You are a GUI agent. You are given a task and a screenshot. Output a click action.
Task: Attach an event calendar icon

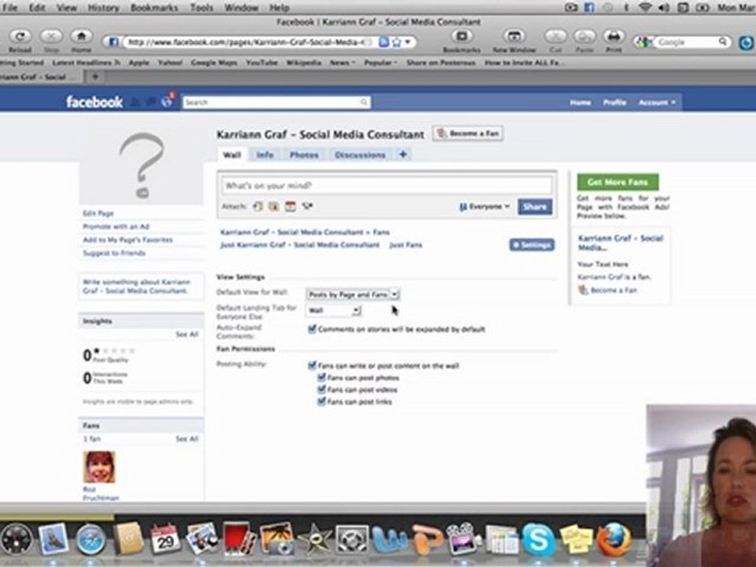(291, 207)
